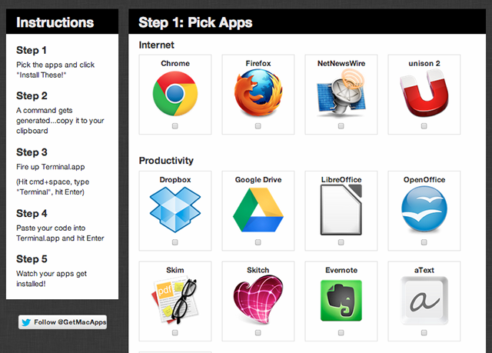Click the Google Drive icon

258,211
